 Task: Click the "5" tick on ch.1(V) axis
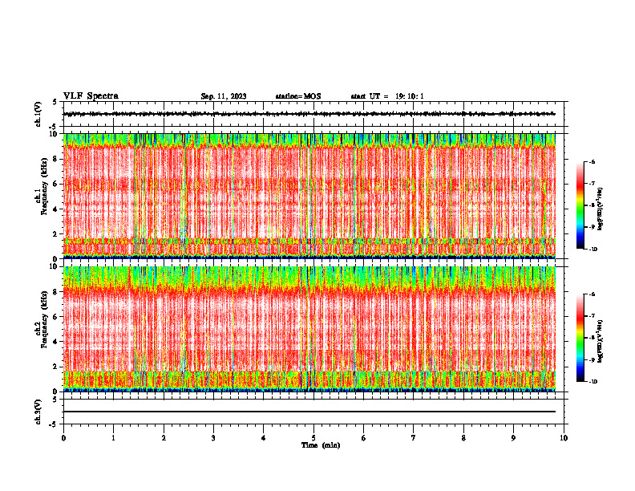tap(55, 103)
